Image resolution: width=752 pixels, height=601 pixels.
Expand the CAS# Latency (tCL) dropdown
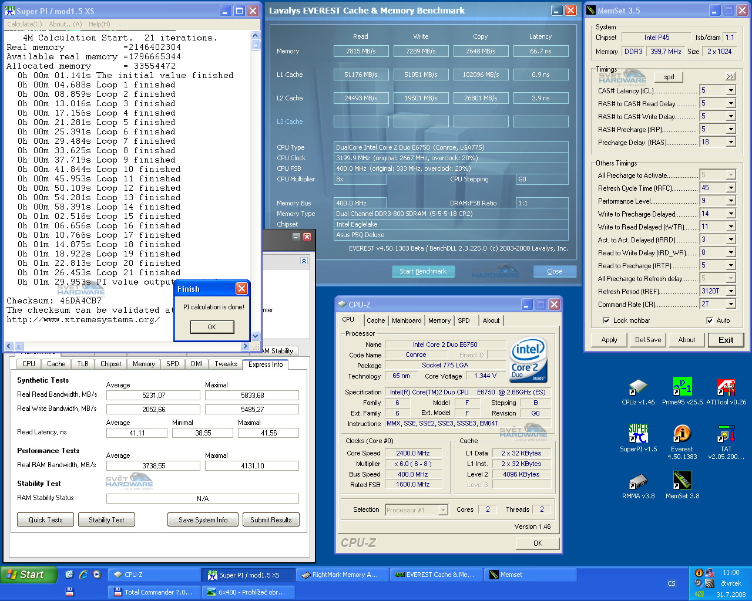pyautogui.click(x=731, y=90)
